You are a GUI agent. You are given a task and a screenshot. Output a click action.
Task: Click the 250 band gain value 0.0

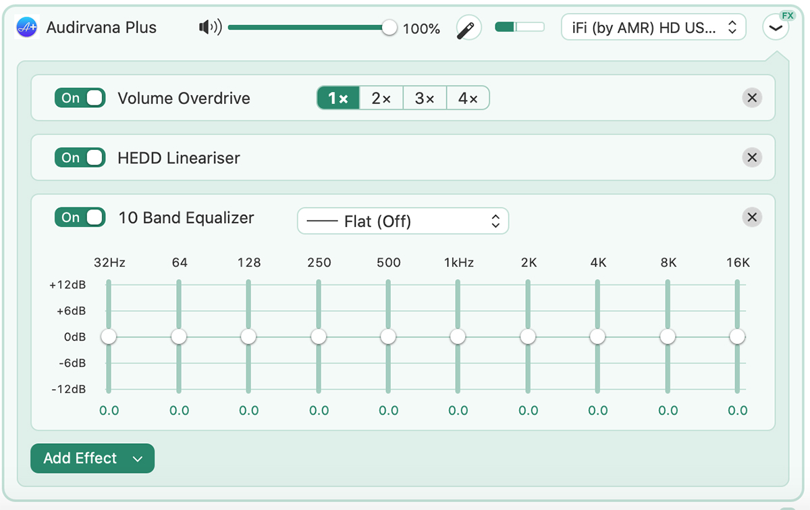click(319, 410)
